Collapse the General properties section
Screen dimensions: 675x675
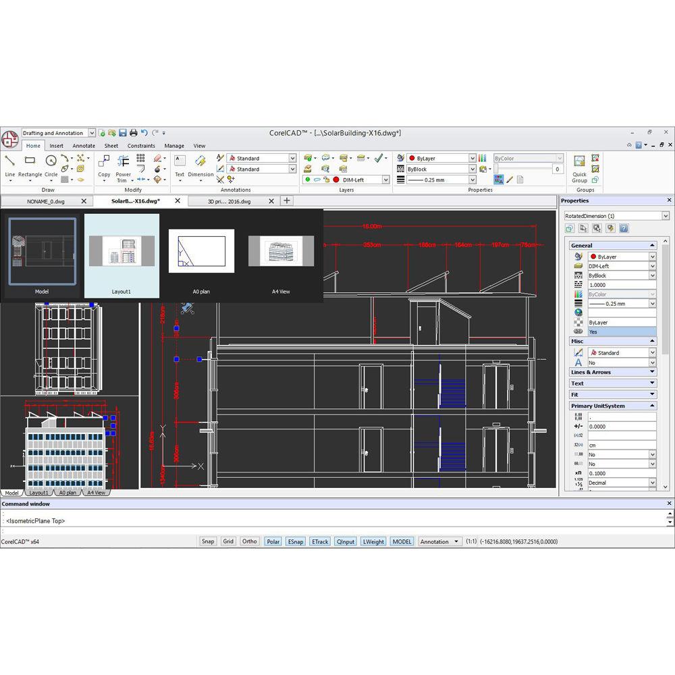652,246
